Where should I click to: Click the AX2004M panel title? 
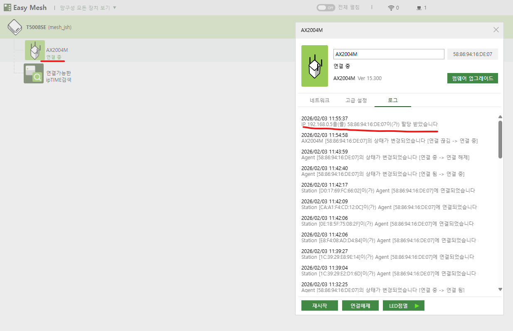coord(312,30)
